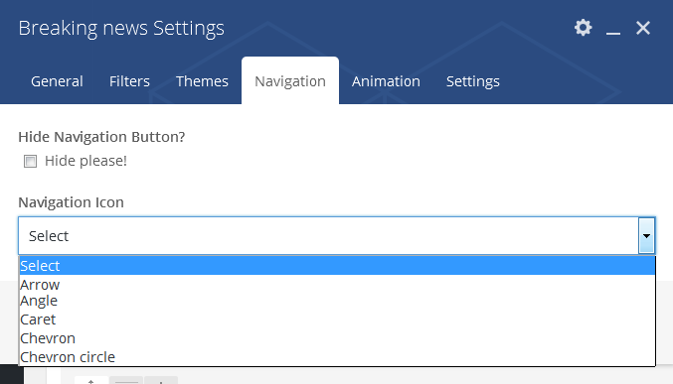This screenshot has width=673, height=384.
Task: Pick Chevron circle from the dropdown options
Action: pyautogui.click(x=337, y=357)
